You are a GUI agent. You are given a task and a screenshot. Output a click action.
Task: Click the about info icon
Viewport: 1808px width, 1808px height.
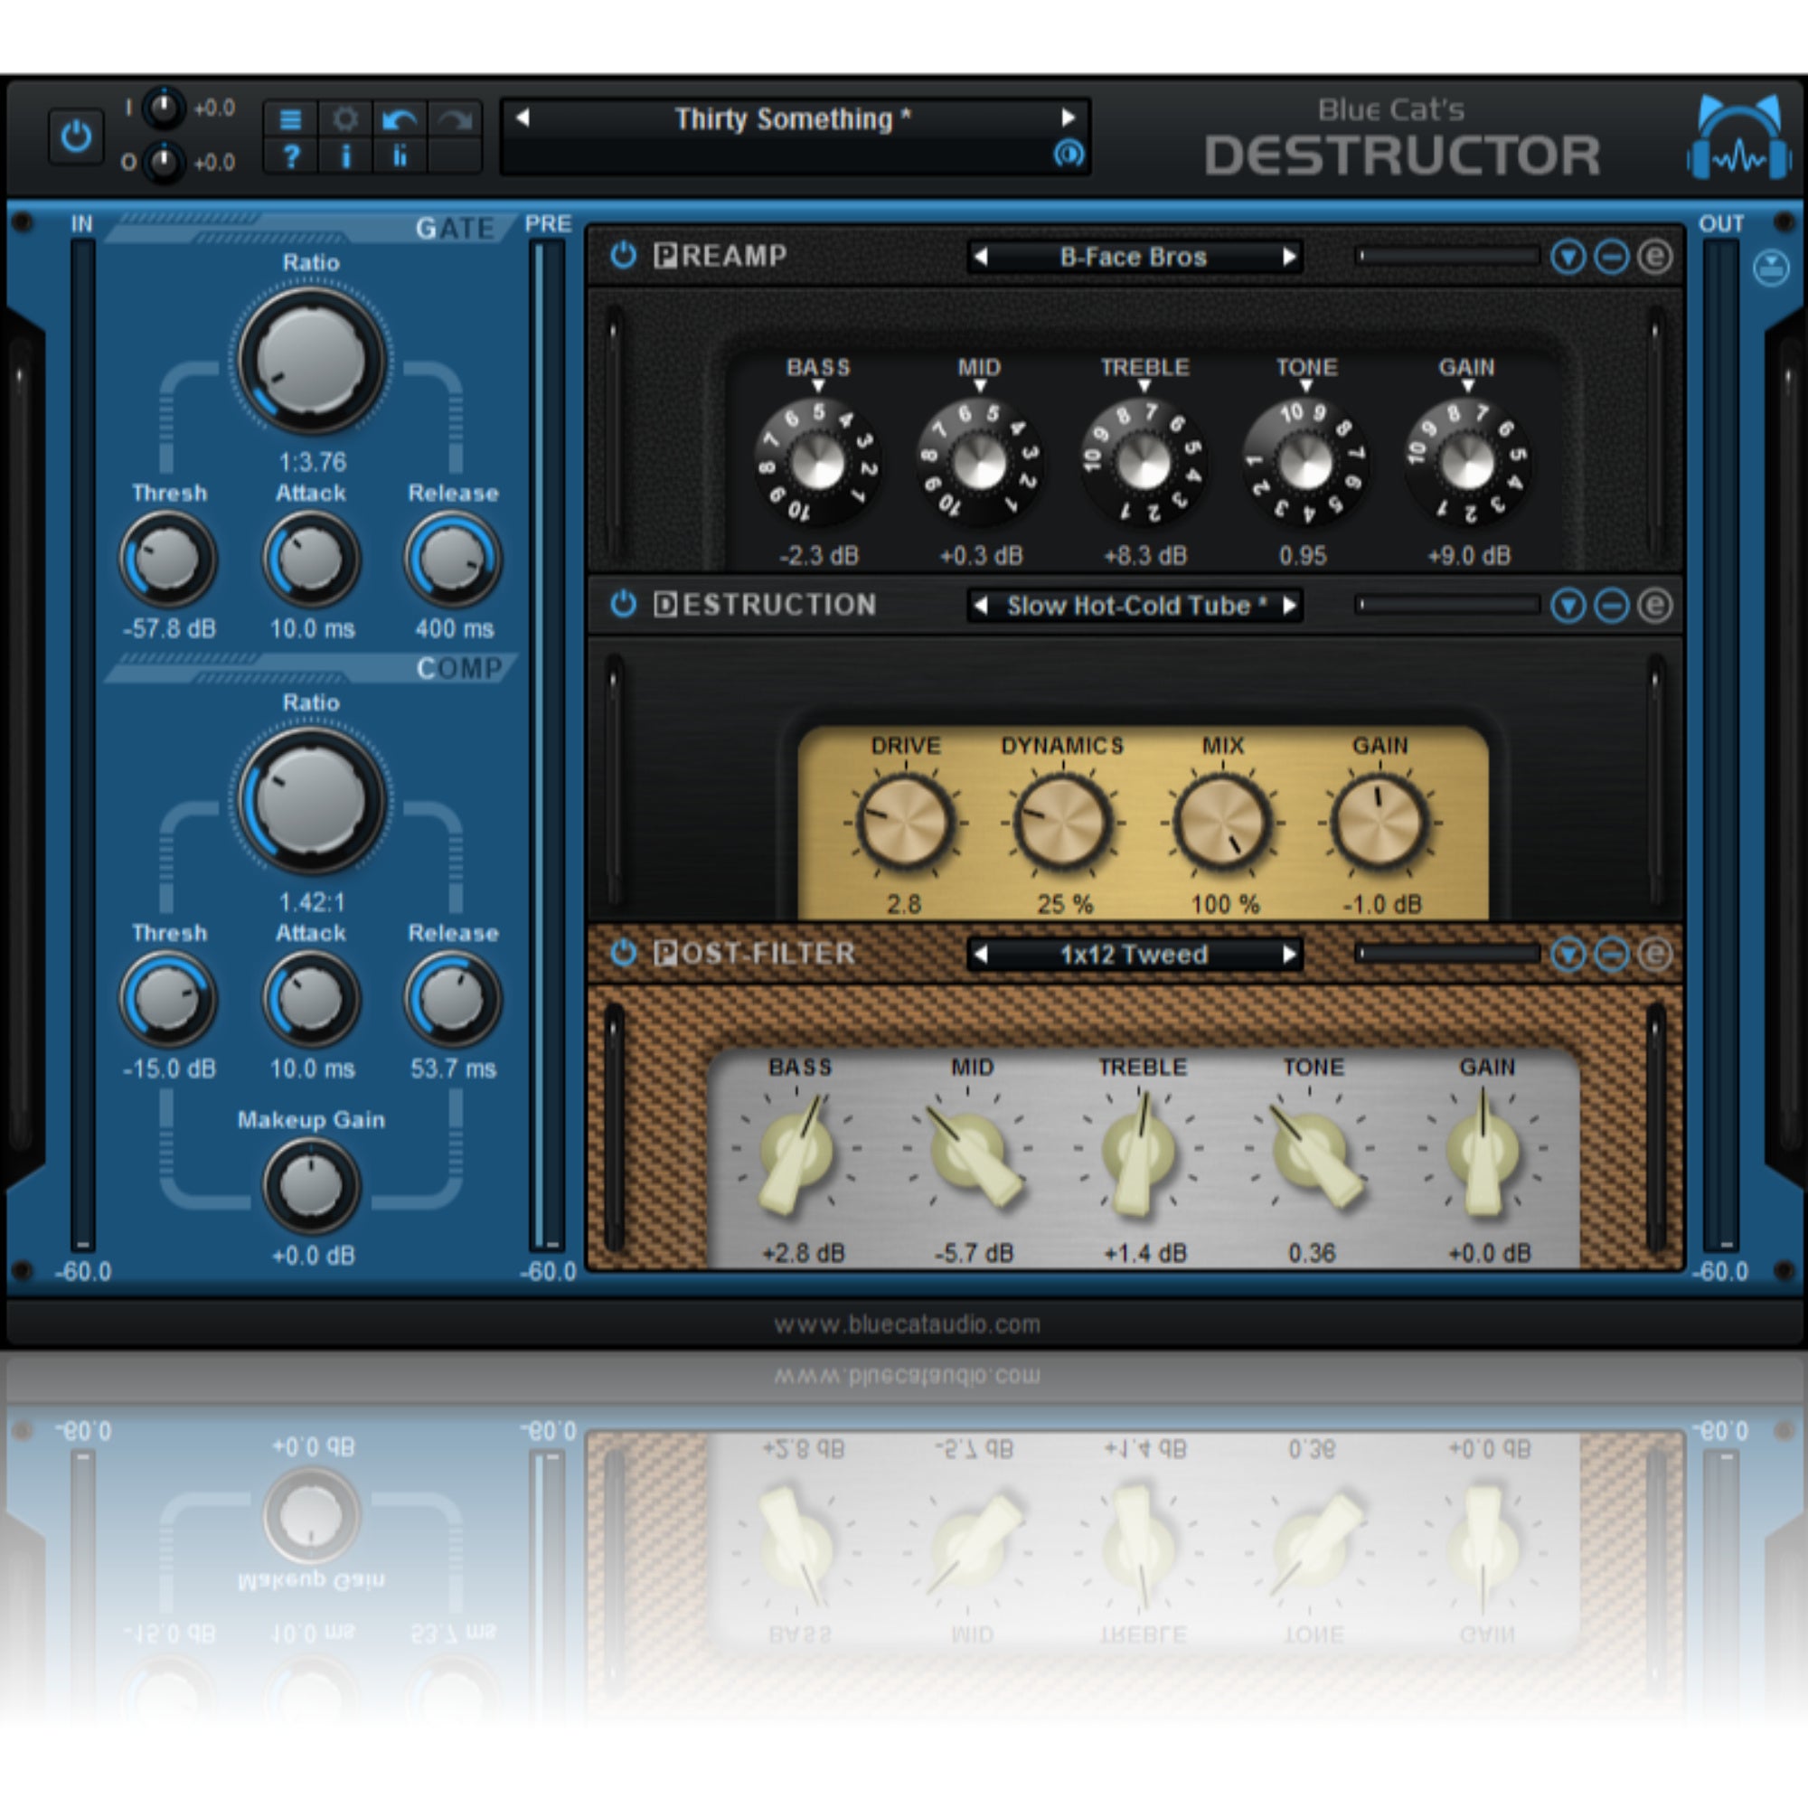(345, 156)
